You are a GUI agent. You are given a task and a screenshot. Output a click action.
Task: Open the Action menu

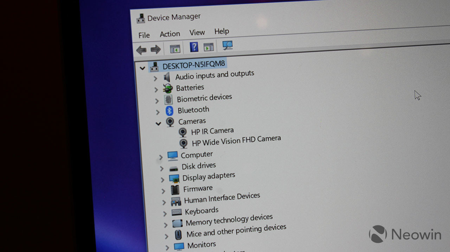[170, 34]
